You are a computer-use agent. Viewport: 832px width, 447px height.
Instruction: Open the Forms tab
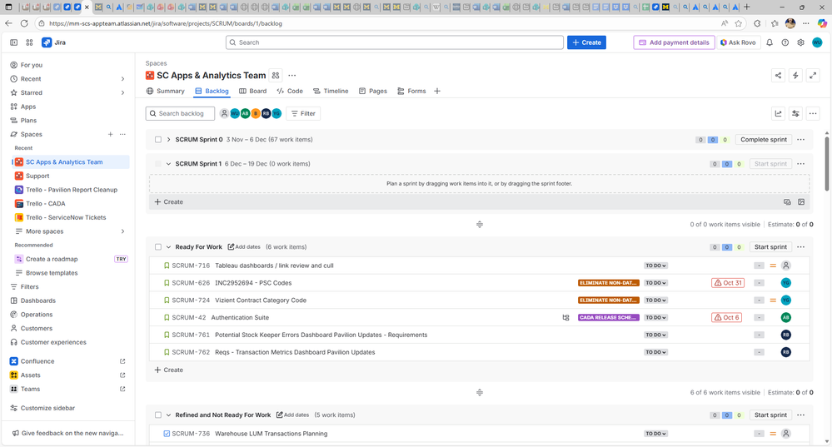click(x=411, y=92)
